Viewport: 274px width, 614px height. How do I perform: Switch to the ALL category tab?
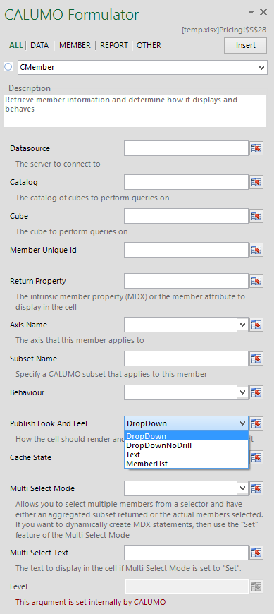pyautogui.click(x=16, y=45)
